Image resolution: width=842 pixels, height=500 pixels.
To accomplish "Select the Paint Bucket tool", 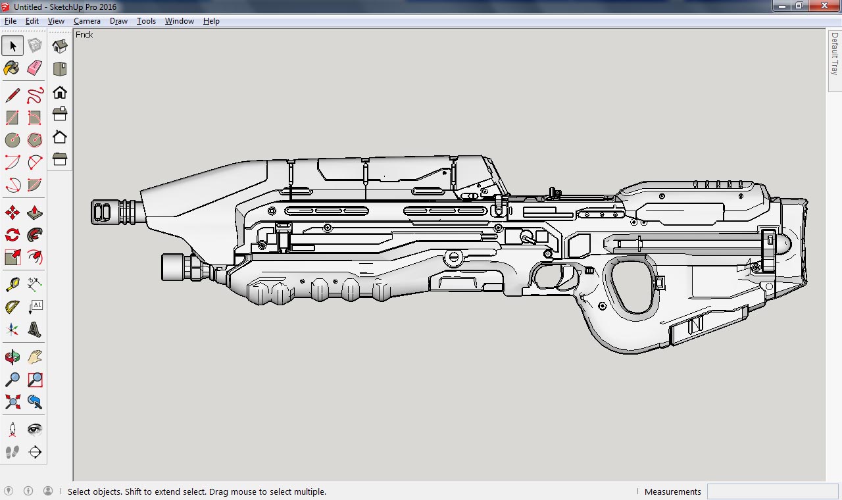I will coord(12,68).
